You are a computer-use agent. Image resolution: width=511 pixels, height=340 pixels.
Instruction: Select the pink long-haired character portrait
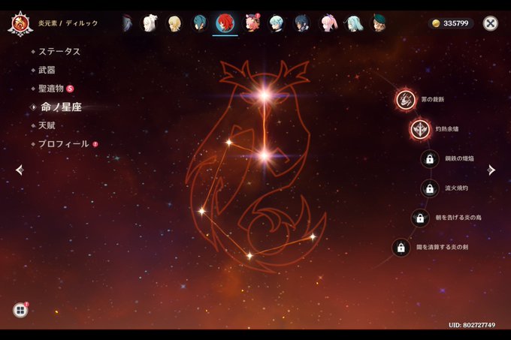327,23
